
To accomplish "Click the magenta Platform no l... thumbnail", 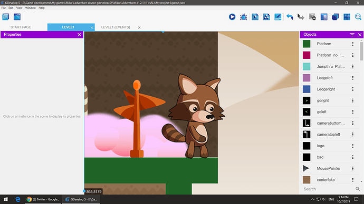I will [306, 55].
